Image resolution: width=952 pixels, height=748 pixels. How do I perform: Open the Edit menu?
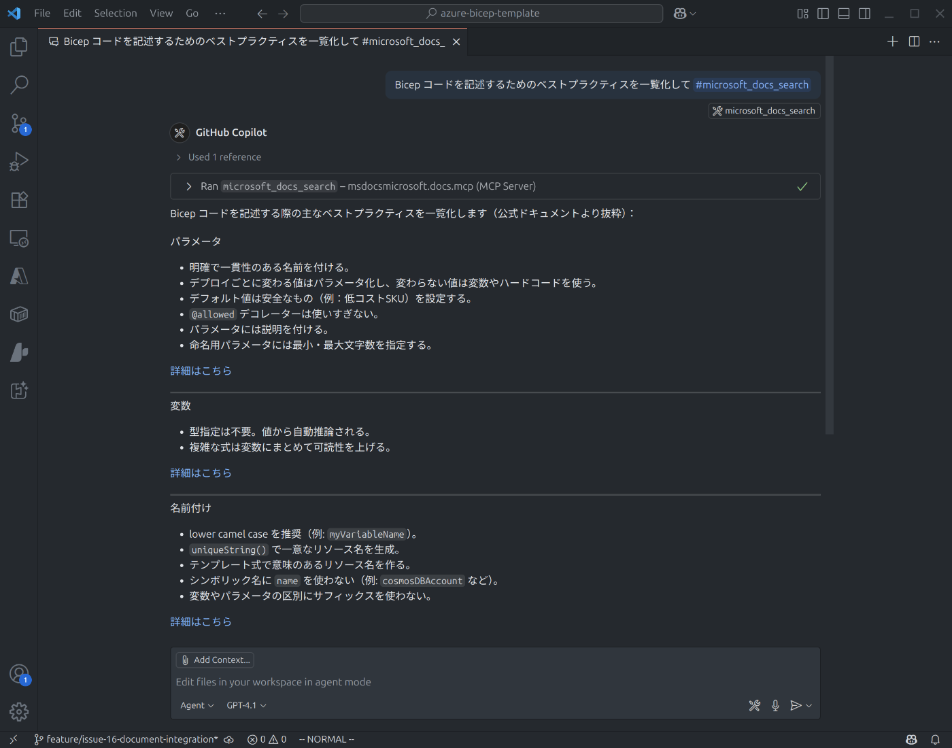[x=72, y=14]
